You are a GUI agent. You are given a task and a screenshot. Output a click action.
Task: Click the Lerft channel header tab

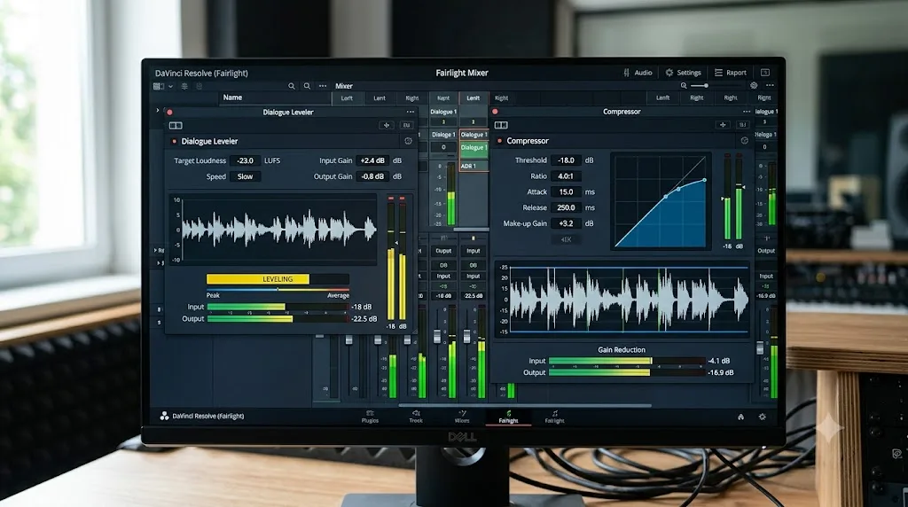click(347, 98)
